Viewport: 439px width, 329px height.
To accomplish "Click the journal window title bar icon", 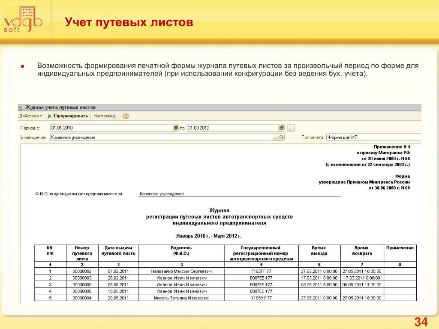I will point(21,107).
